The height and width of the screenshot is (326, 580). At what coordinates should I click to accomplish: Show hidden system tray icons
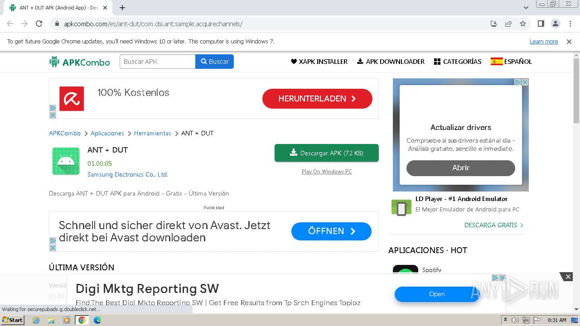pyautogui.click(x=506, y=320)
